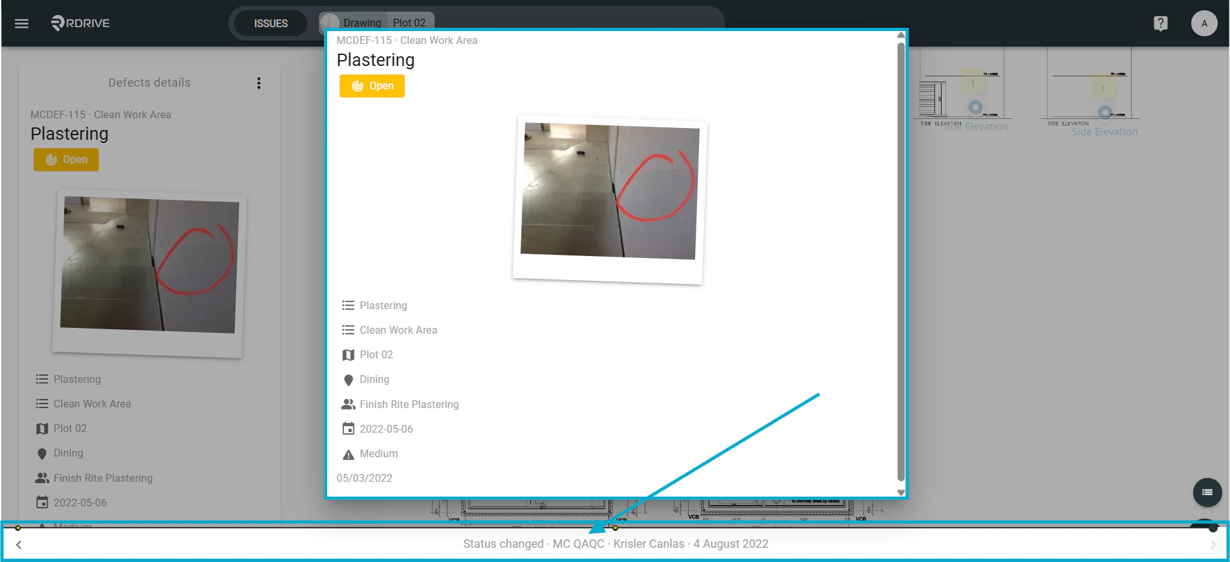
Task: Open the floating list view button
Action: coord(1207,492)
